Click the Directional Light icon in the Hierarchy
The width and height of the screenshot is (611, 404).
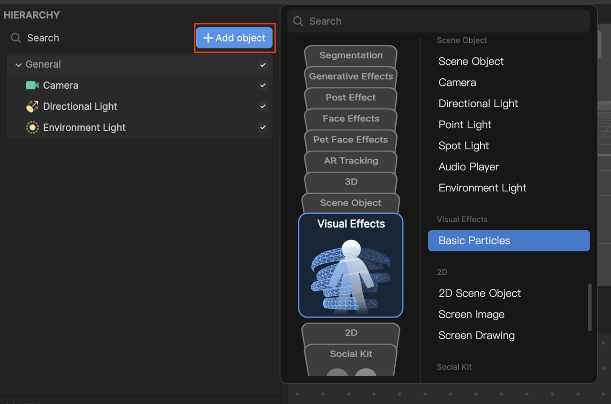(x=32, y=106)
